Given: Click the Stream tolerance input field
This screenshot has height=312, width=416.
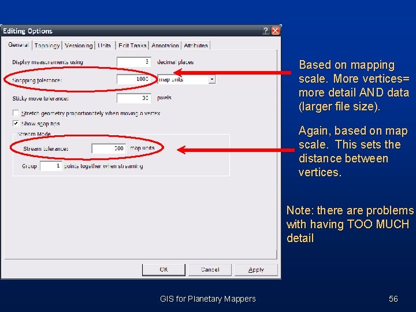Looking at the screenshot, I should tap(109, 148).
